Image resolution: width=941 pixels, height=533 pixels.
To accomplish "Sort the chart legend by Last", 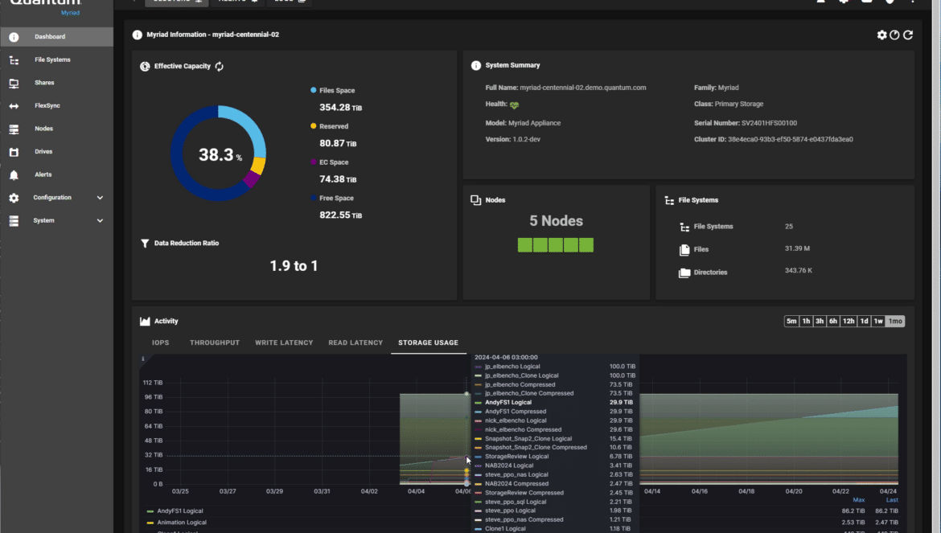I will coord(893,500).
